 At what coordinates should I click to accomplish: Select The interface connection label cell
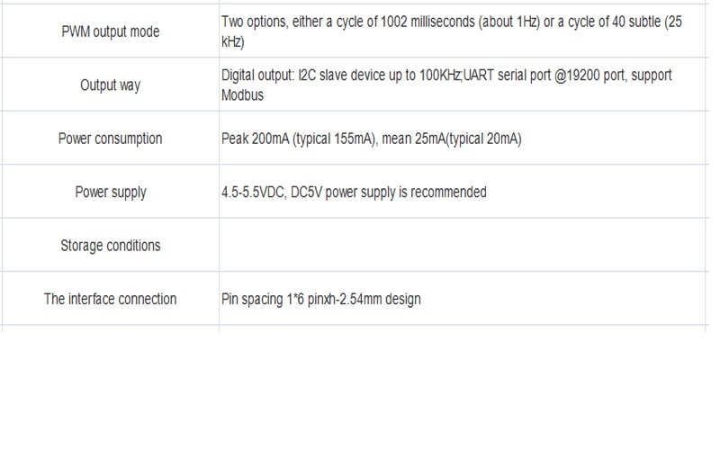[x=110, y=299]
